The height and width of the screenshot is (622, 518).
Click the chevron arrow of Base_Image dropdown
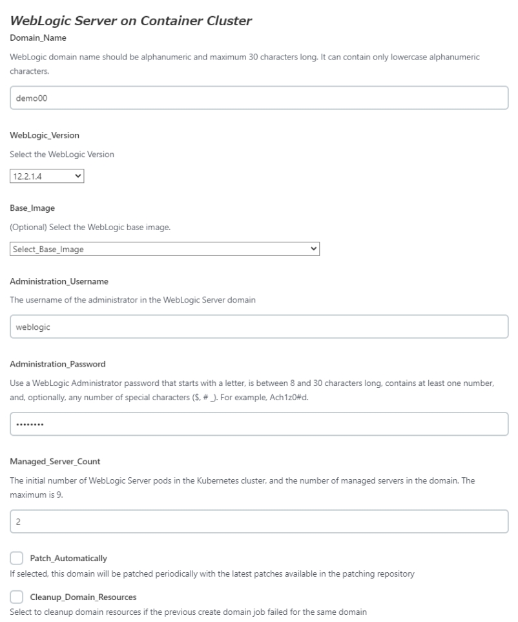(313, 249)
